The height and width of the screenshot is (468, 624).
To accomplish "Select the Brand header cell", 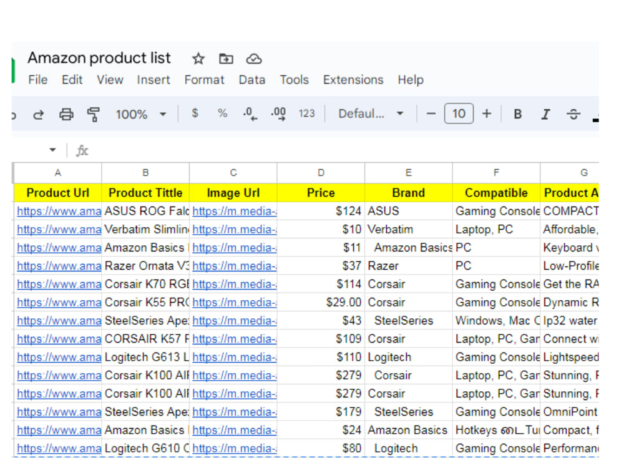I will 408,193.
